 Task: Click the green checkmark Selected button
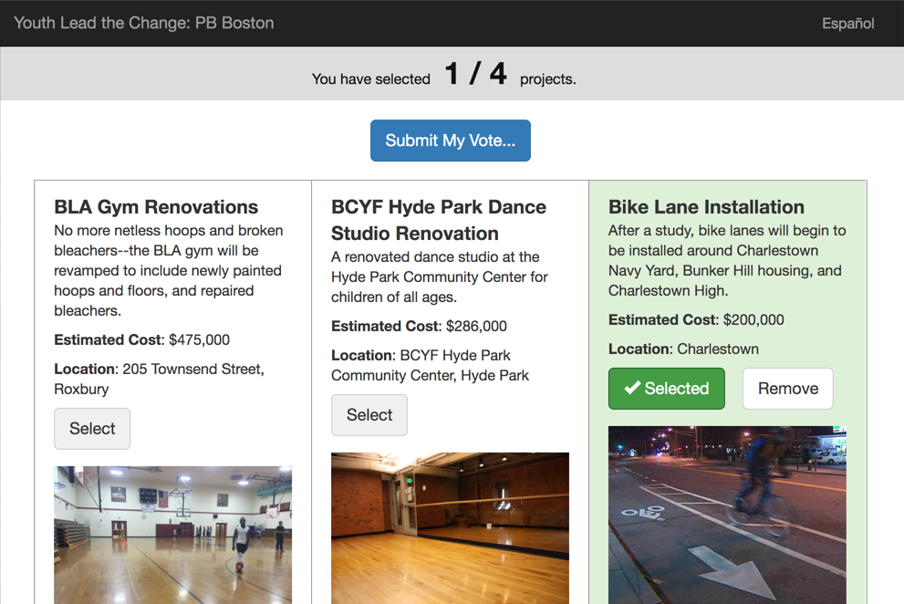tap(666, 388)
